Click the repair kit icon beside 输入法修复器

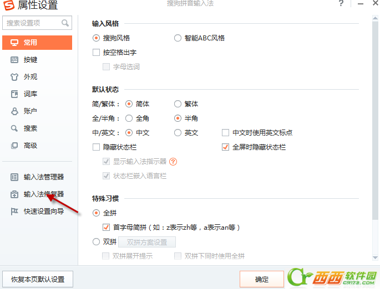14,194
